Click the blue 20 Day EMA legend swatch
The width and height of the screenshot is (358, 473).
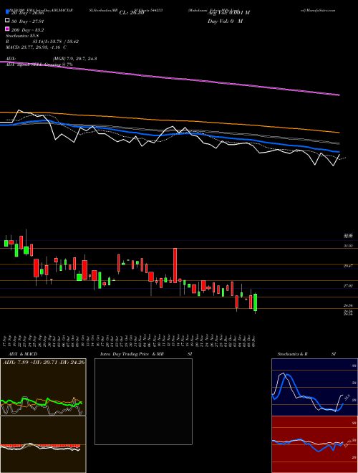pyautogui.click(x=7, y=13)
